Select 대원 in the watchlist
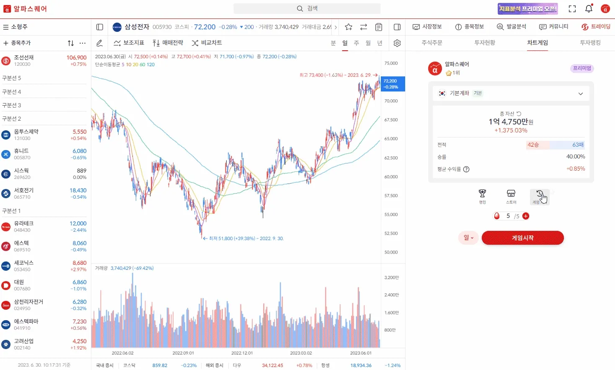This screenshot has height=370, width=615. (45, 285)
